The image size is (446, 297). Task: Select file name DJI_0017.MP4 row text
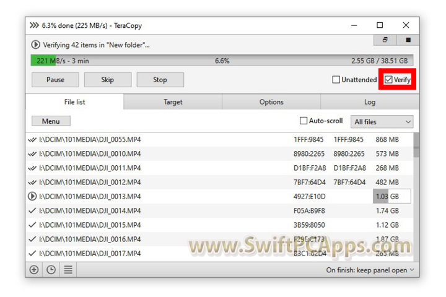coord(90,253)
